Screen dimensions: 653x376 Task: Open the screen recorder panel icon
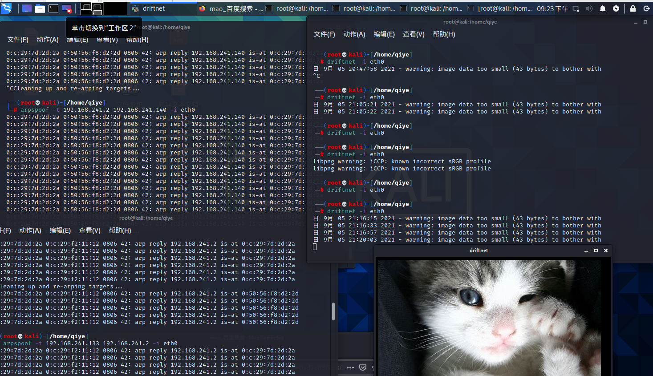pos(67,8)
